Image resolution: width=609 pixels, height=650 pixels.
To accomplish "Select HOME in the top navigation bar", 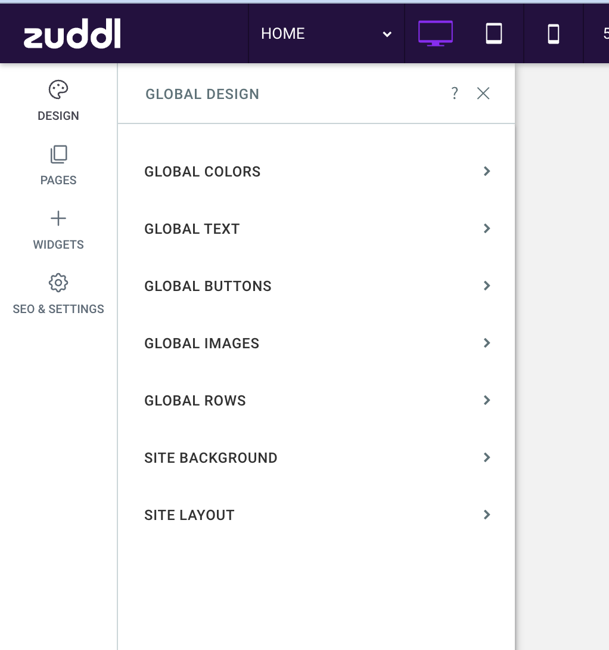I will (x=283, y=34).
